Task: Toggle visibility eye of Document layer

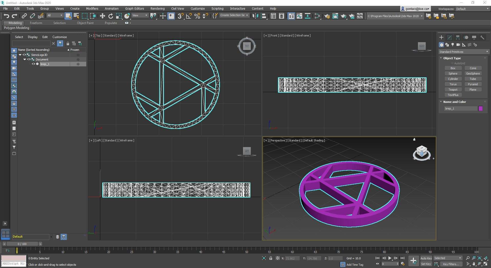Action: 29,59
